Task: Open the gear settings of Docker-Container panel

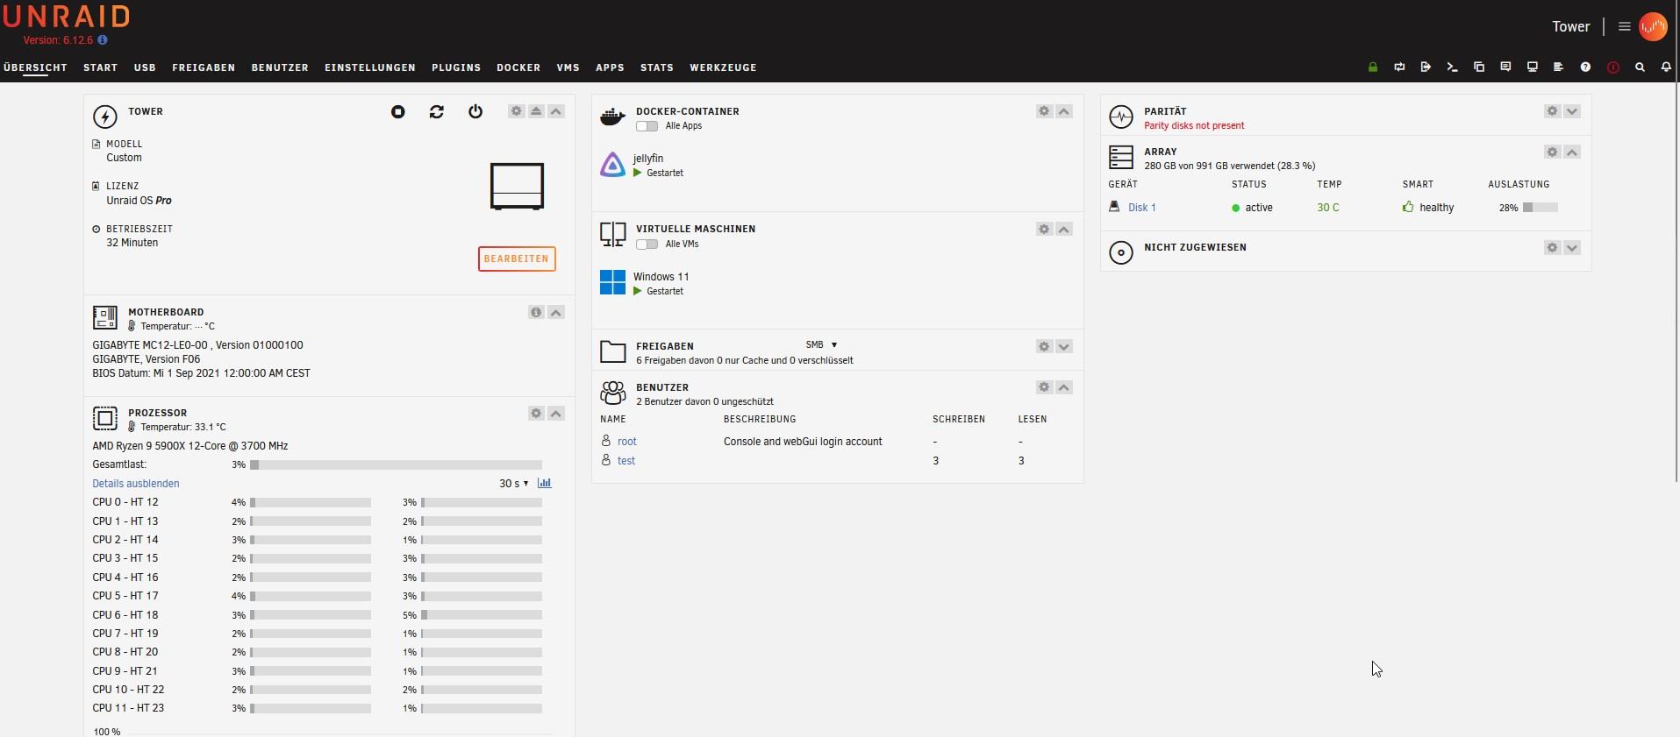Action: click(1044, 111)
